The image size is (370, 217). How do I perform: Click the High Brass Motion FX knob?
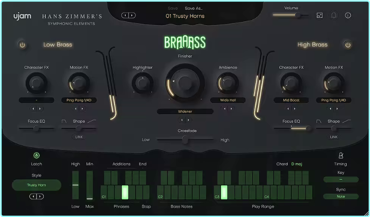334,83
